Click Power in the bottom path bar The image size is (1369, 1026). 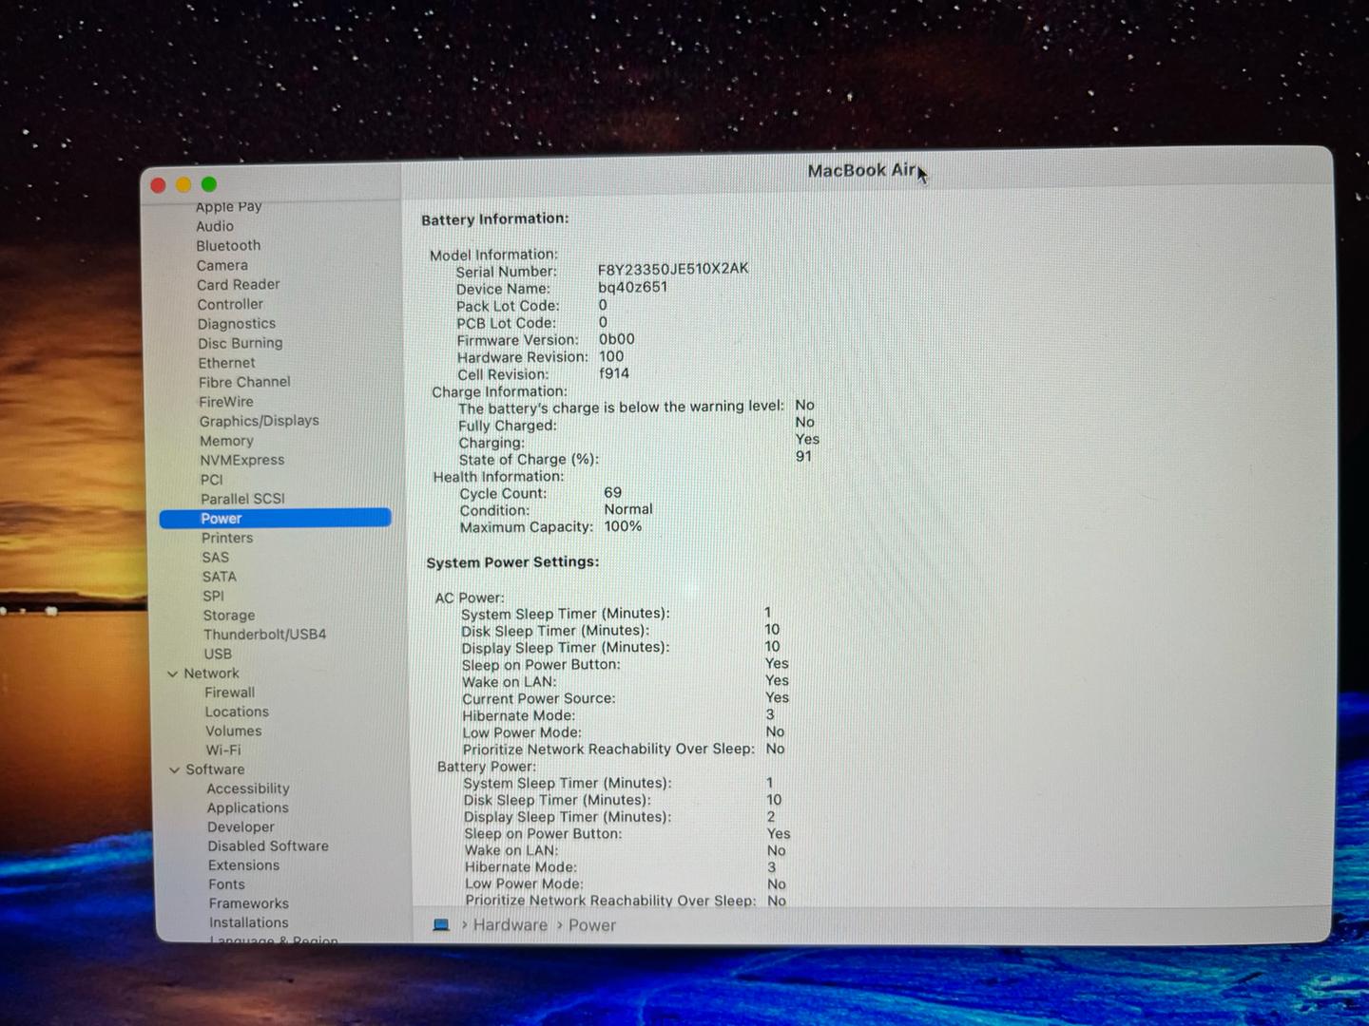[x=592, y=924]
